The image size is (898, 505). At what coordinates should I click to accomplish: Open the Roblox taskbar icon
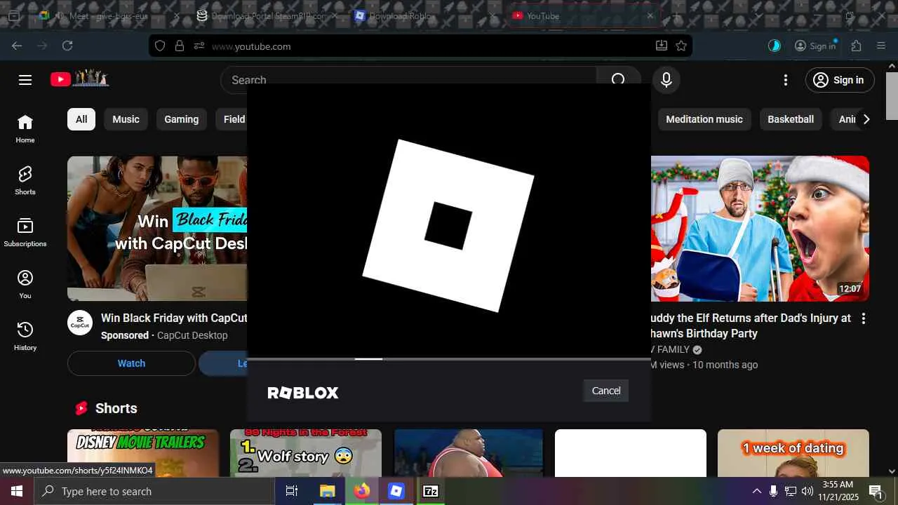(396, 491)
